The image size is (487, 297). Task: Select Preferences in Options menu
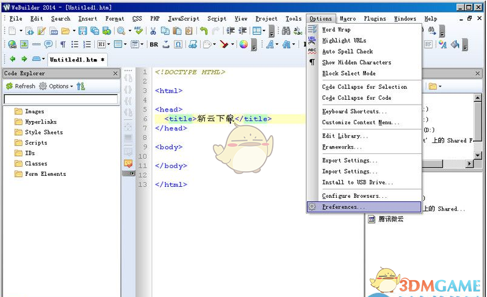[x=364, y=207]
